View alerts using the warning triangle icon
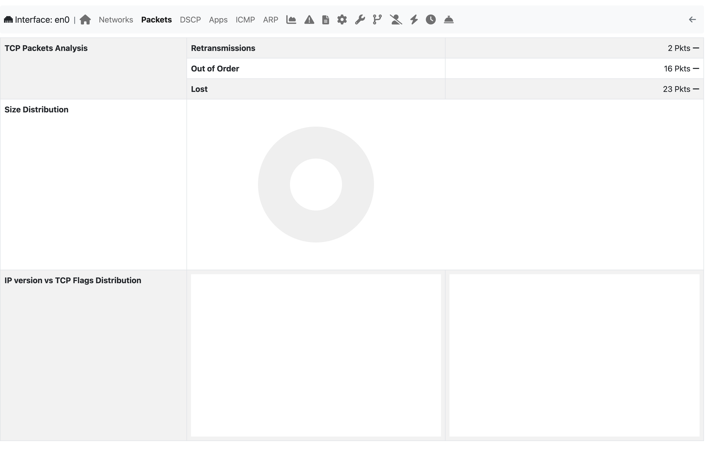Screen dimensions: 713x449 (309, 19)
